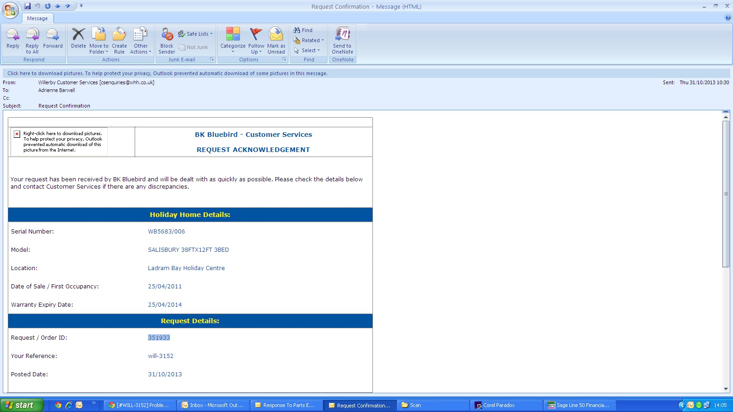Mark this message as Unread
733x412 pixels.
tap(276, 40)
